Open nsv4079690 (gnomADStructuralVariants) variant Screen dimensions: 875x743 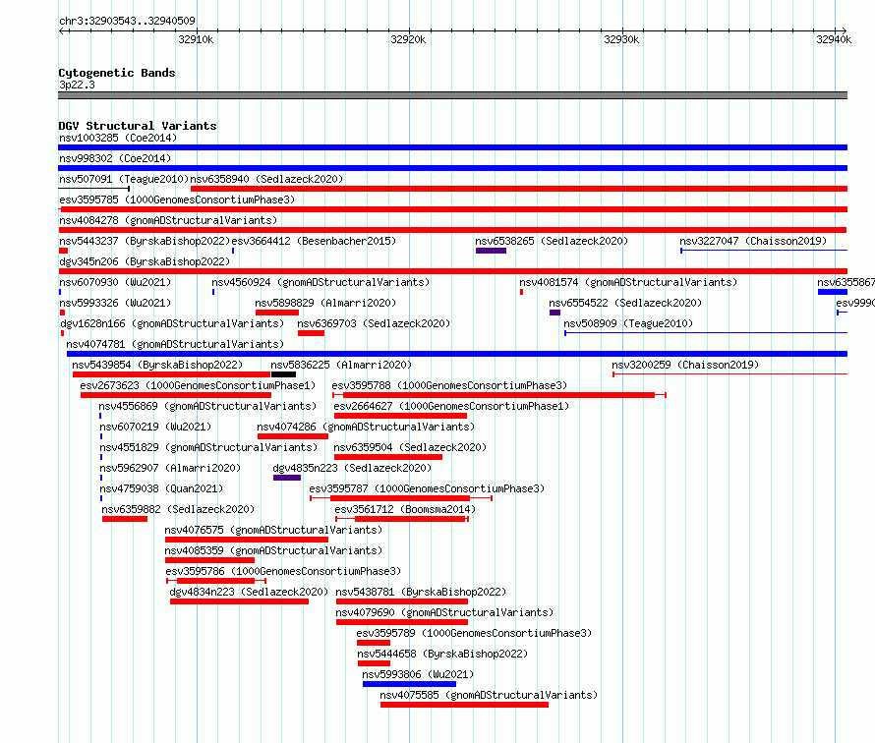pos(444,612)
